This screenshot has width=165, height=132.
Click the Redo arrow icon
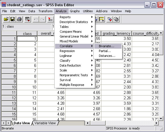tap(42, 19)
